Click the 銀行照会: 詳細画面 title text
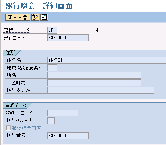This screenshot has height=145, width=166. point(39,6)
